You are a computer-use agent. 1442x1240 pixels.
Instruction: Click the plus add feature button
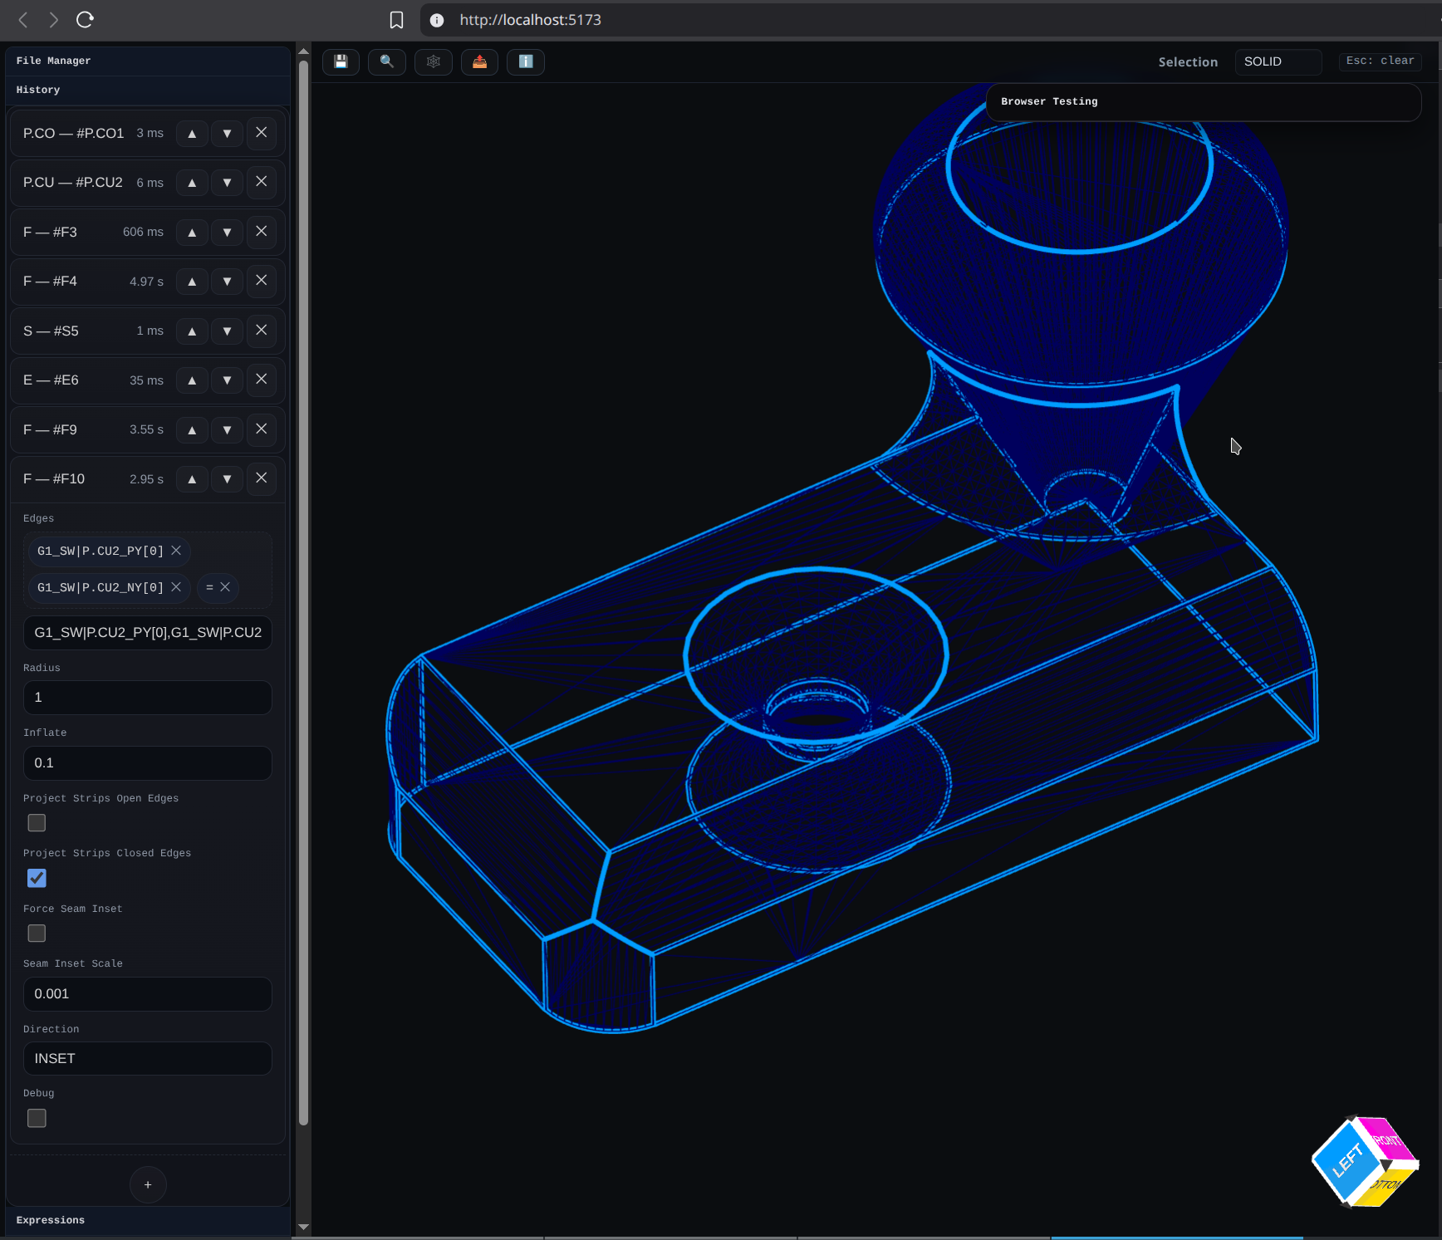point(148,1184)
